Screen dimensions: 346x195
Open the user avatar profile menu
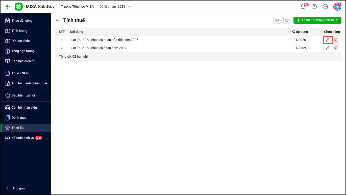point(337,7)
